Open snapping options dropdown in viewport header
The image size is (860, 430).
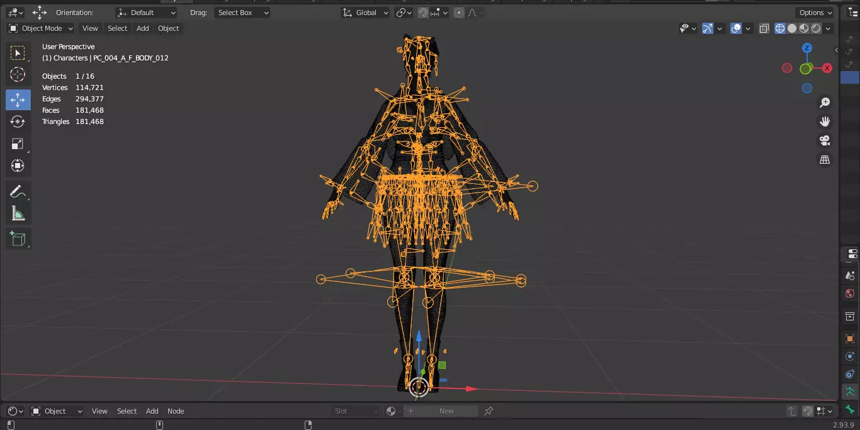[441, 13]
